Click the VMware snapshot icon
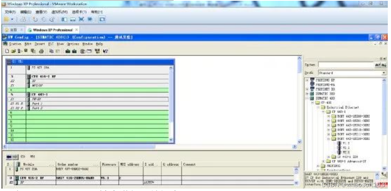Screen dimensions: 391x191 click(x=36, y=19)
